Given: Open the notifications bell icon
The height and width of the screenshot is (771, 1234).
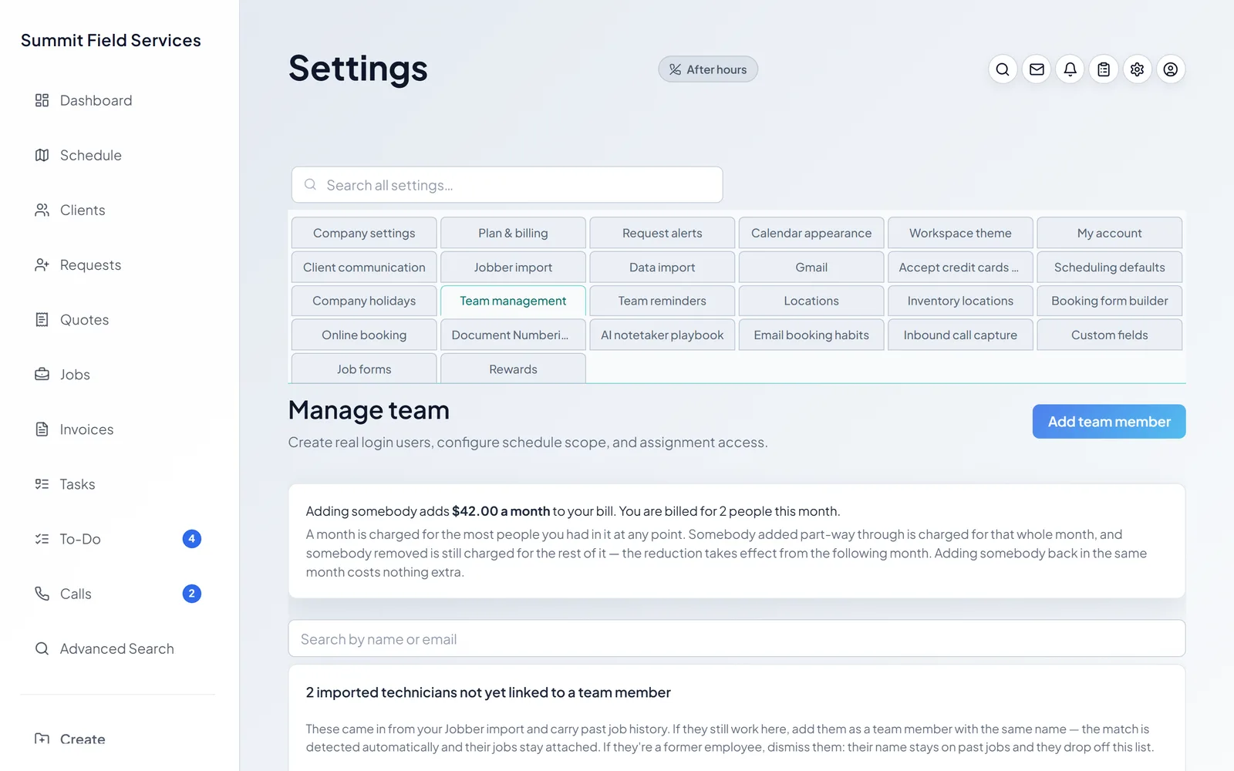Looking at the screenshot, I should (1070, 69).
